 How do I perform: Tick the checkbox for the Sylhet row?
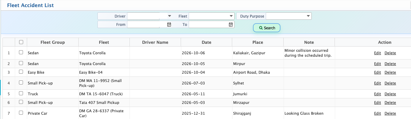click(x=21, y=83)
